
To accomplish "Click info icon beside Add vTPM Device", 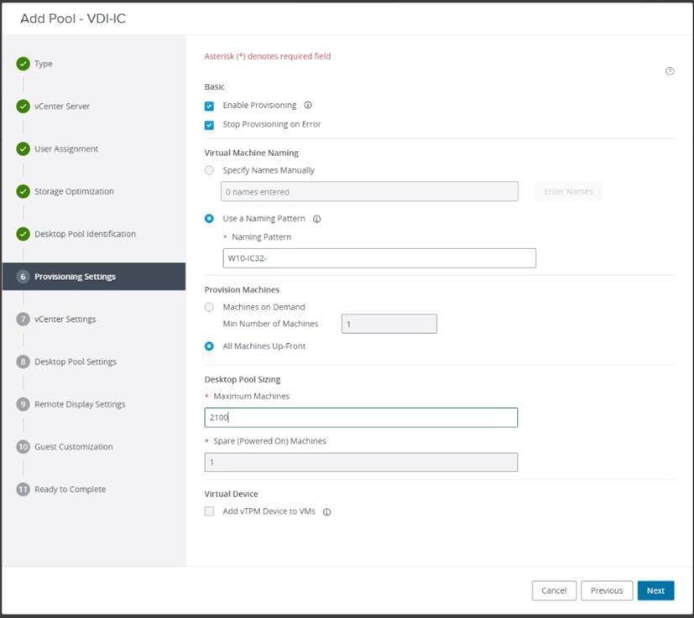I will pyautogui.click(x=327, y=512).
